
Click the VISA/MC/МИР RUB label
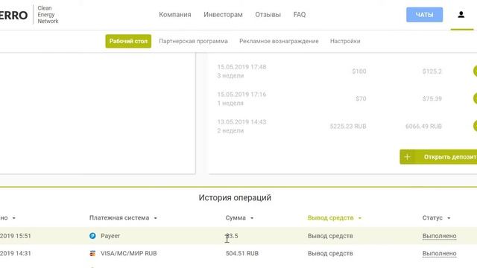pyautogui.click(x=129, y=253)
